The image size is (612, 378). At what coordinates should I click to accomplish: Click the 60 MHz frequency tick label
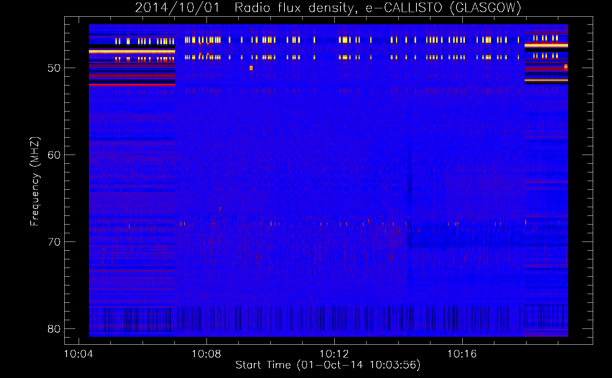tap(54, 155)
